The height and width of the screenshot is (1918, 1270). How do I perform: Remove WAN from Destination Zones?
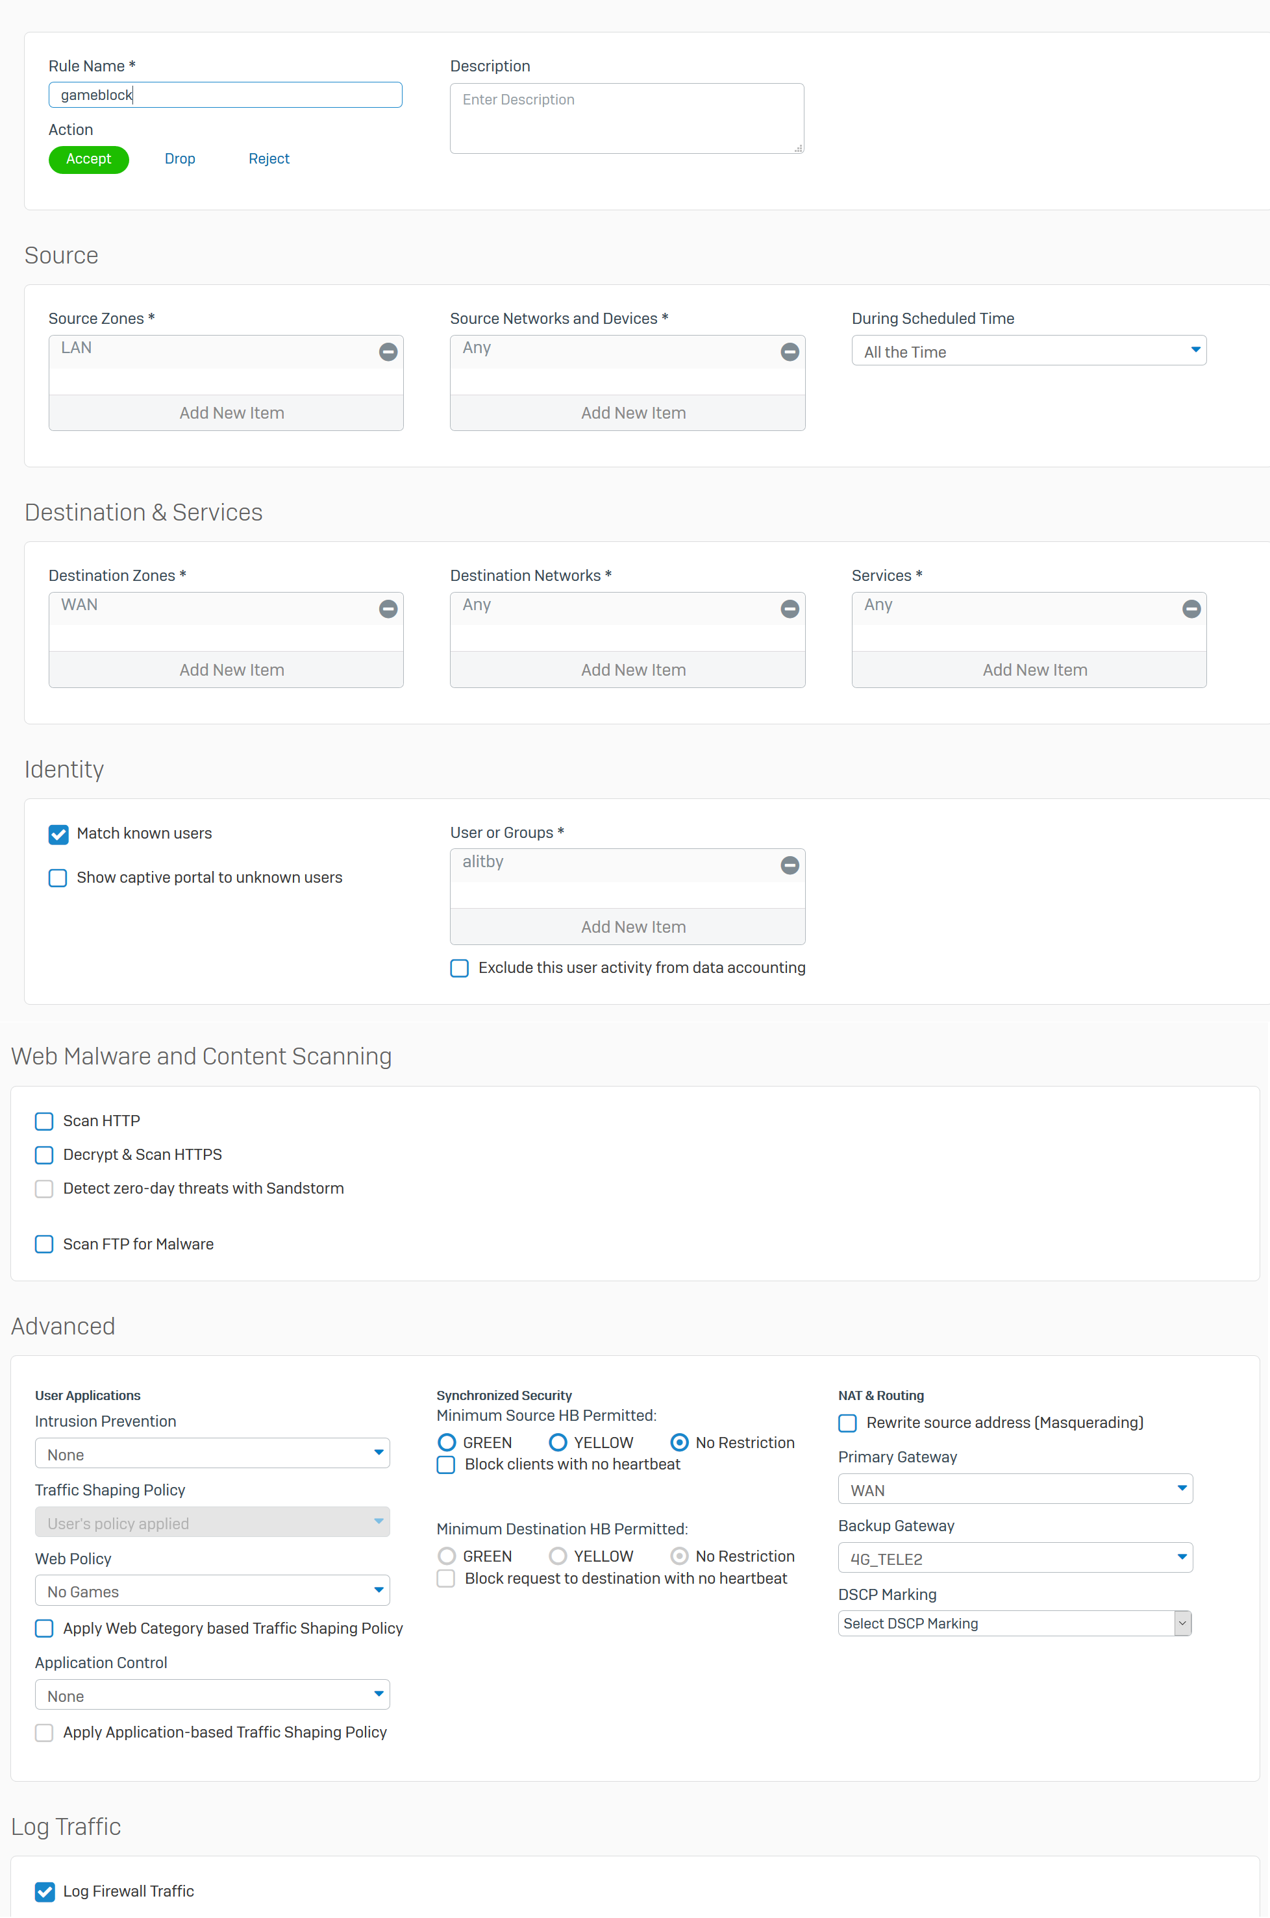point(388,609)
